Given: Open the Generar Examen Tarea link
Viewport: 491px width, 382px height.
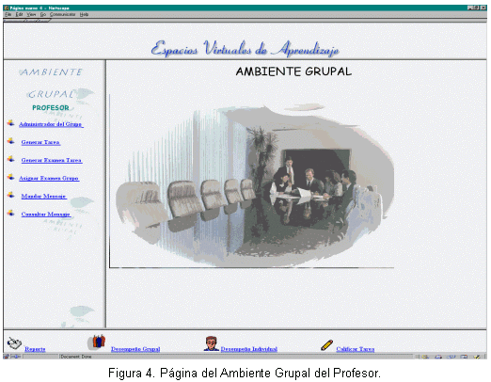Looking at the screenshot, I should pos(52,160).
